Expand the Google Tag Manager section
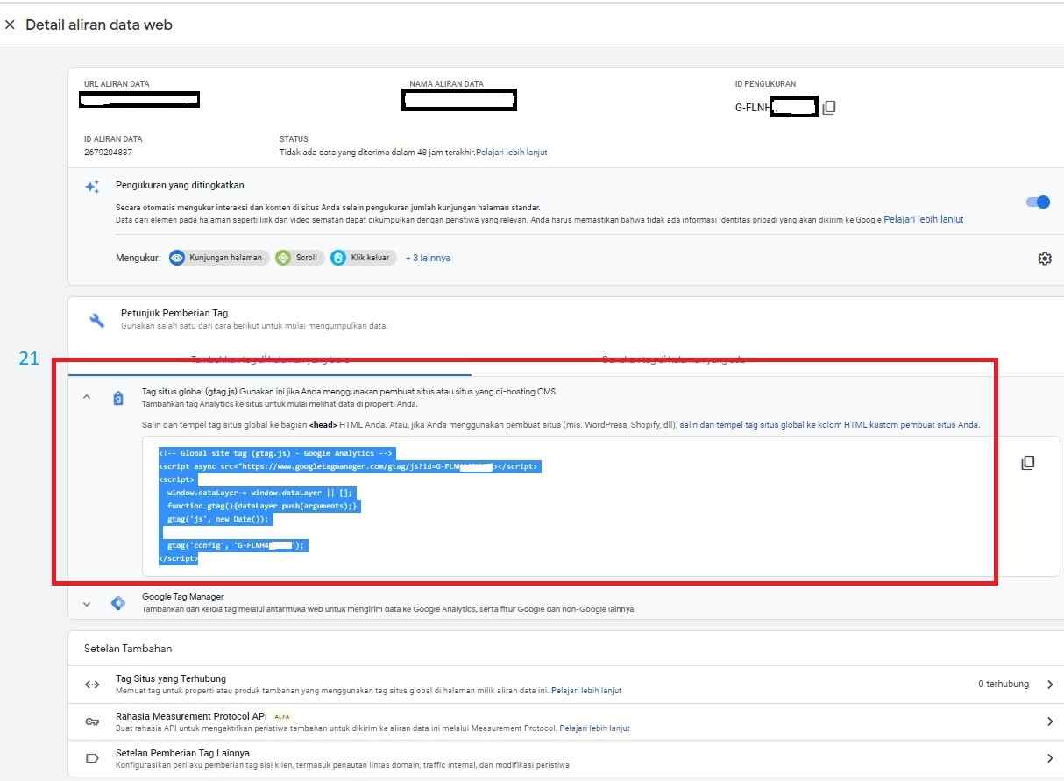This screenshot has width=1064, height=781. point(87,603)
